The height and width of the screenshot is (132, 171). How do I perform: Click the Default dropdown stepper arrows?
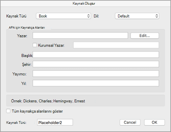[x=157, y=16]
